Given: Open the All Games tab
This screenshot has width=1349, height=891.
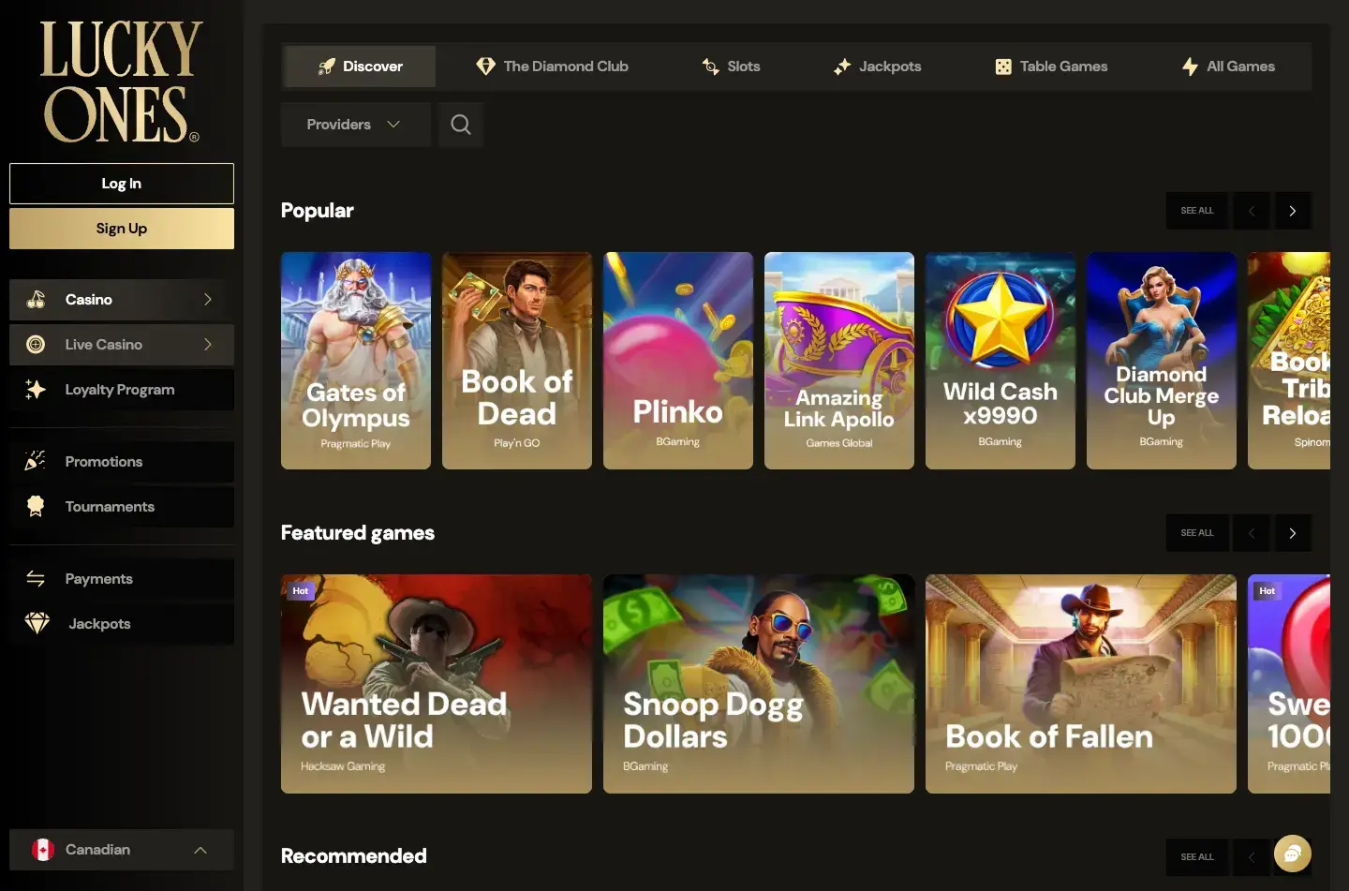Looking at the screenshot, I should coord(1227,66).
